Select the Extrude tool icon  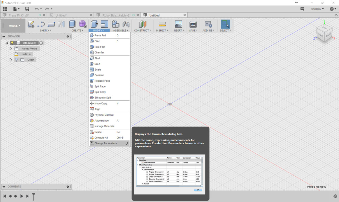tap(73, 24)
